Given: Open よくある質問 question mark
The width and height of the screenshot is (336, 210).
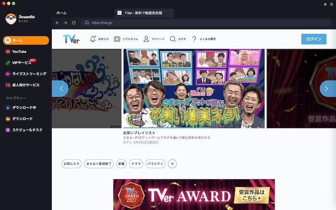Looking at the screenshot, I should click(x=194, y=39).
